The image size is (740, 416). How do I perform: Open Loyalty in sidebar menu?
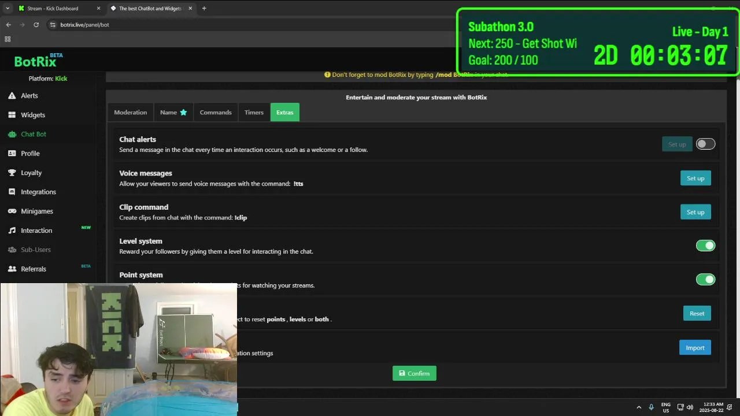(x=31, y=173)
